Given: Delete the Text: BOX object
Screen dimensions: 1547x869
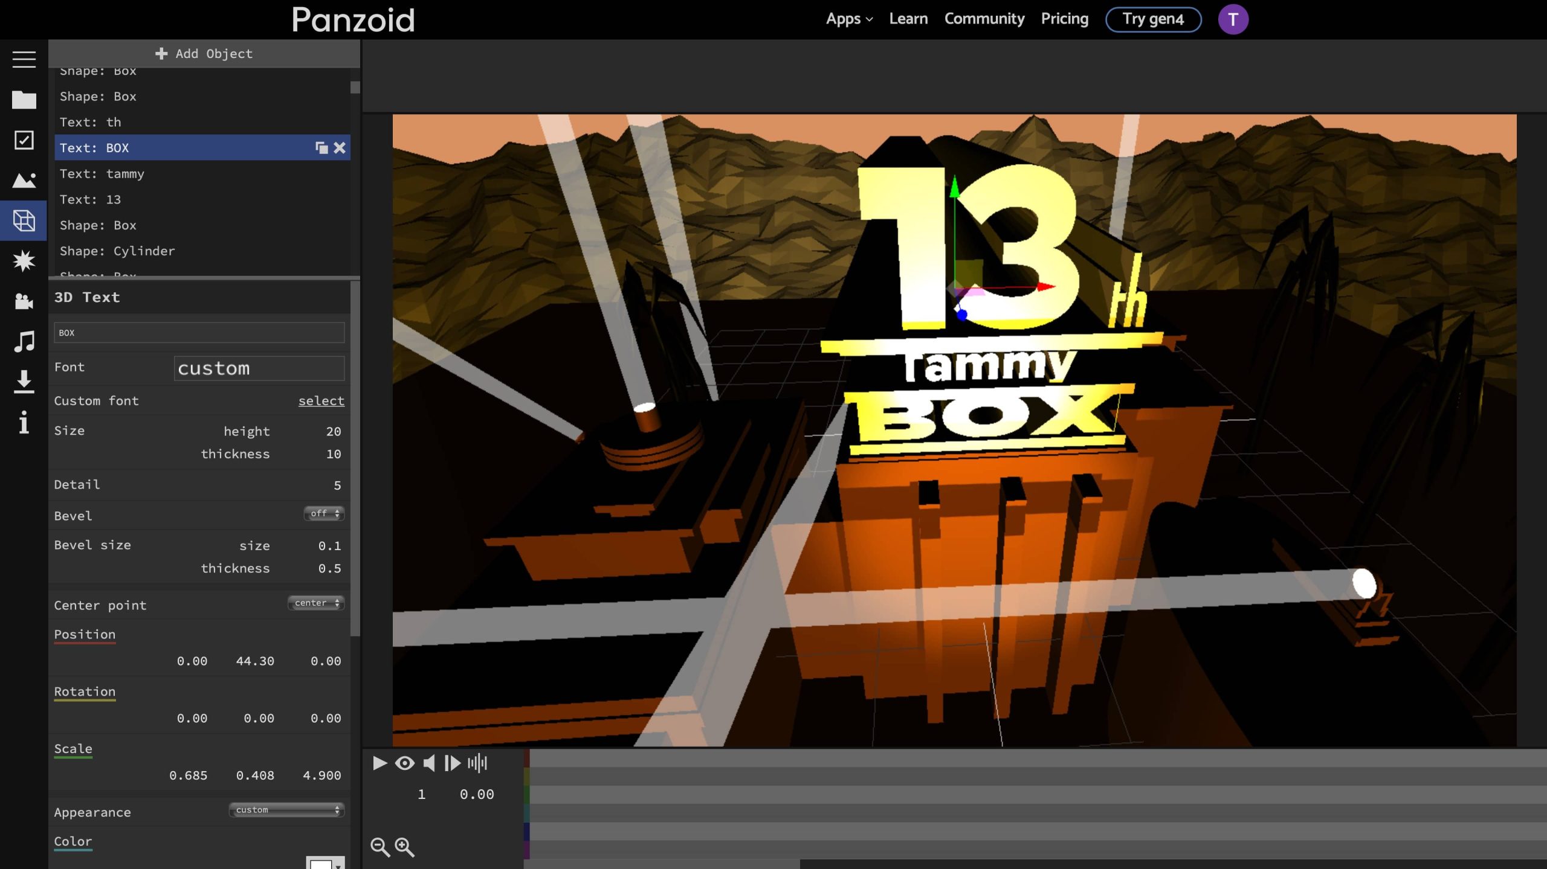Looking at the screenshot, I should [x=340, y=148].
